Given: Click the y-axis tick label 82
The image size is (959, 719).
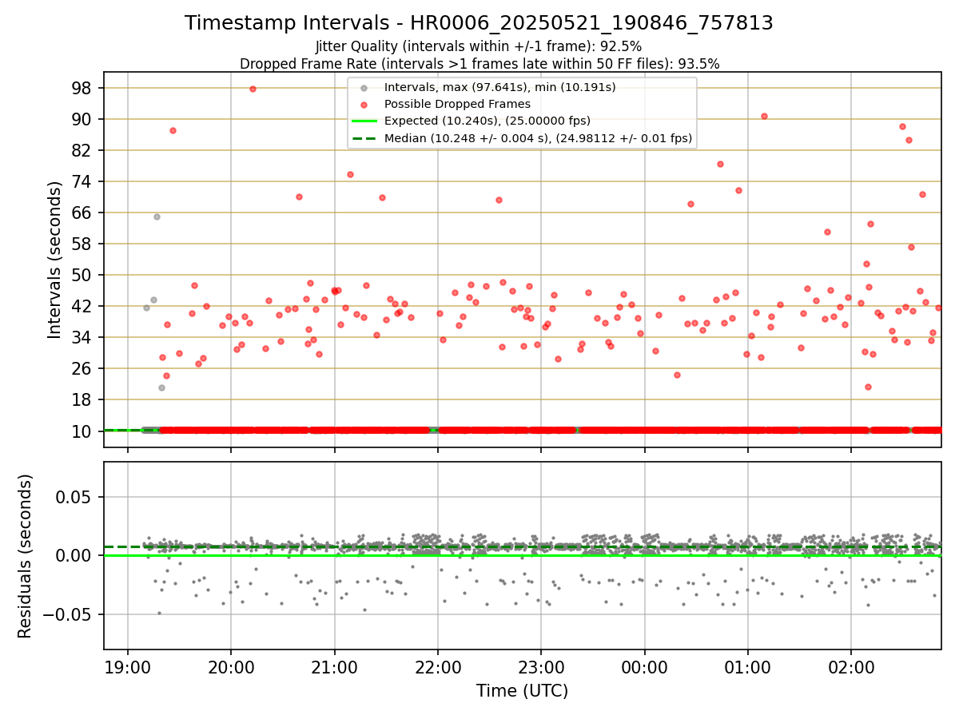Looking at the screenshot, I should click(83, 150).
